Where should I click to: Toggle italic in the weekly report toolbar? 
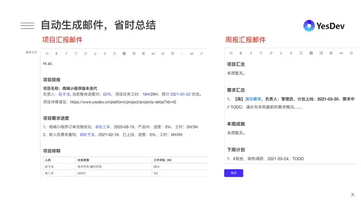[251, 53]
